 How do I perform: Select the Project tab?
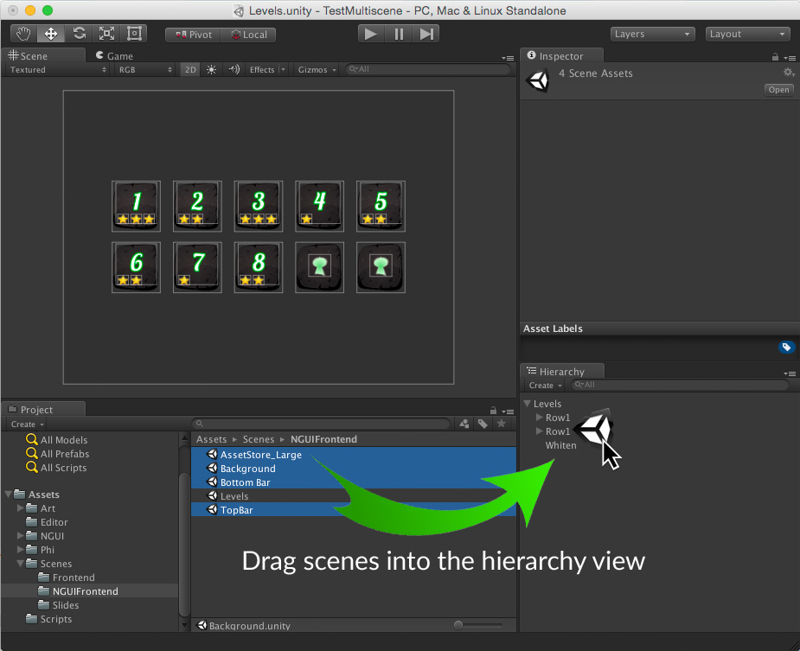pyautogui.click(x=43, y=409)
